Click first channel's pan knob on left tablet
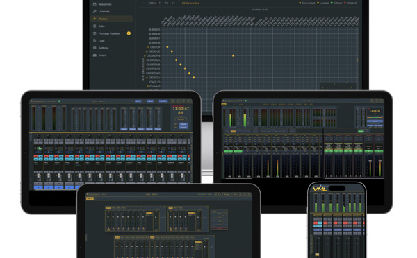The image size is (417, 258). [x=38, y=136]
